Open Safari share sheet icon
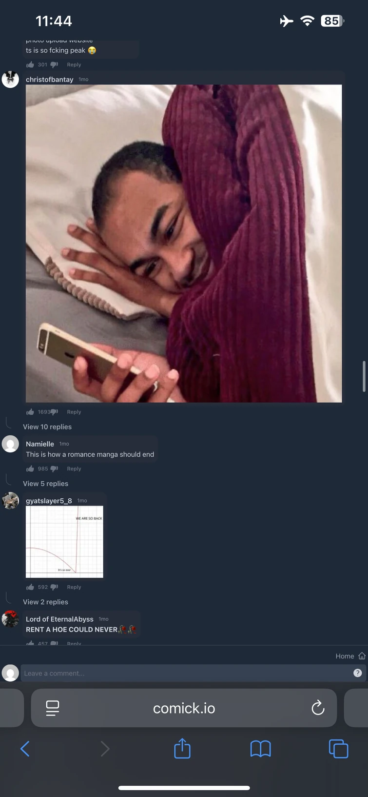The width and height of the screenshot is (368, 797). click(182, 748)
